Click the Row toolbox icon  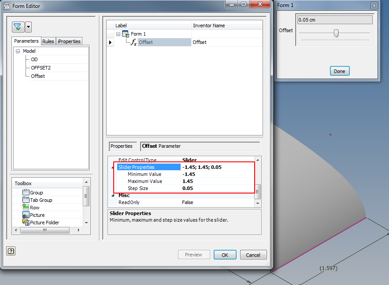(26, 207)
